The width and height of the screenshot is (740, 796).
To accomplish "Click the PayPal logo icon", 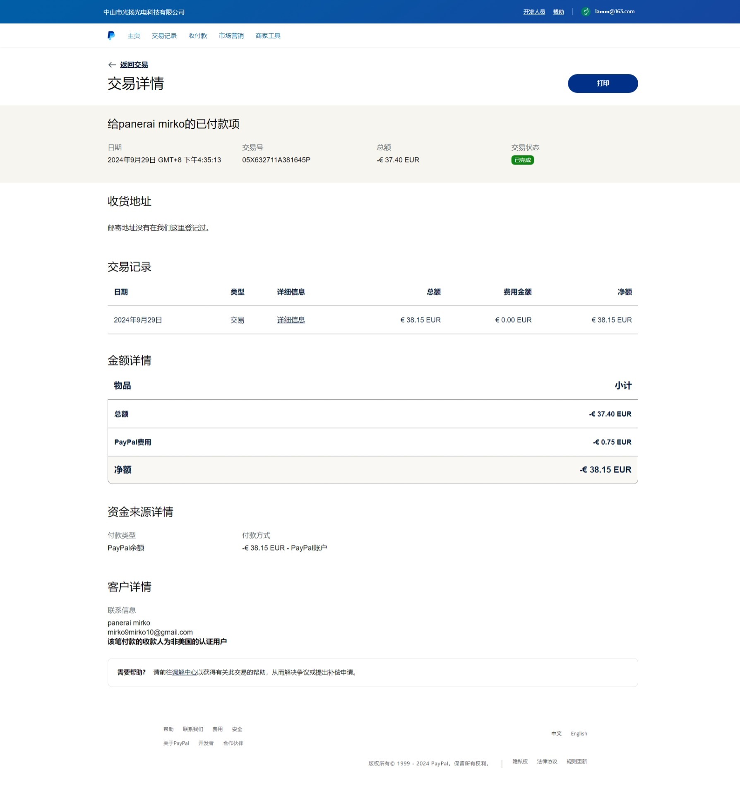I will [x=111, y=36].
